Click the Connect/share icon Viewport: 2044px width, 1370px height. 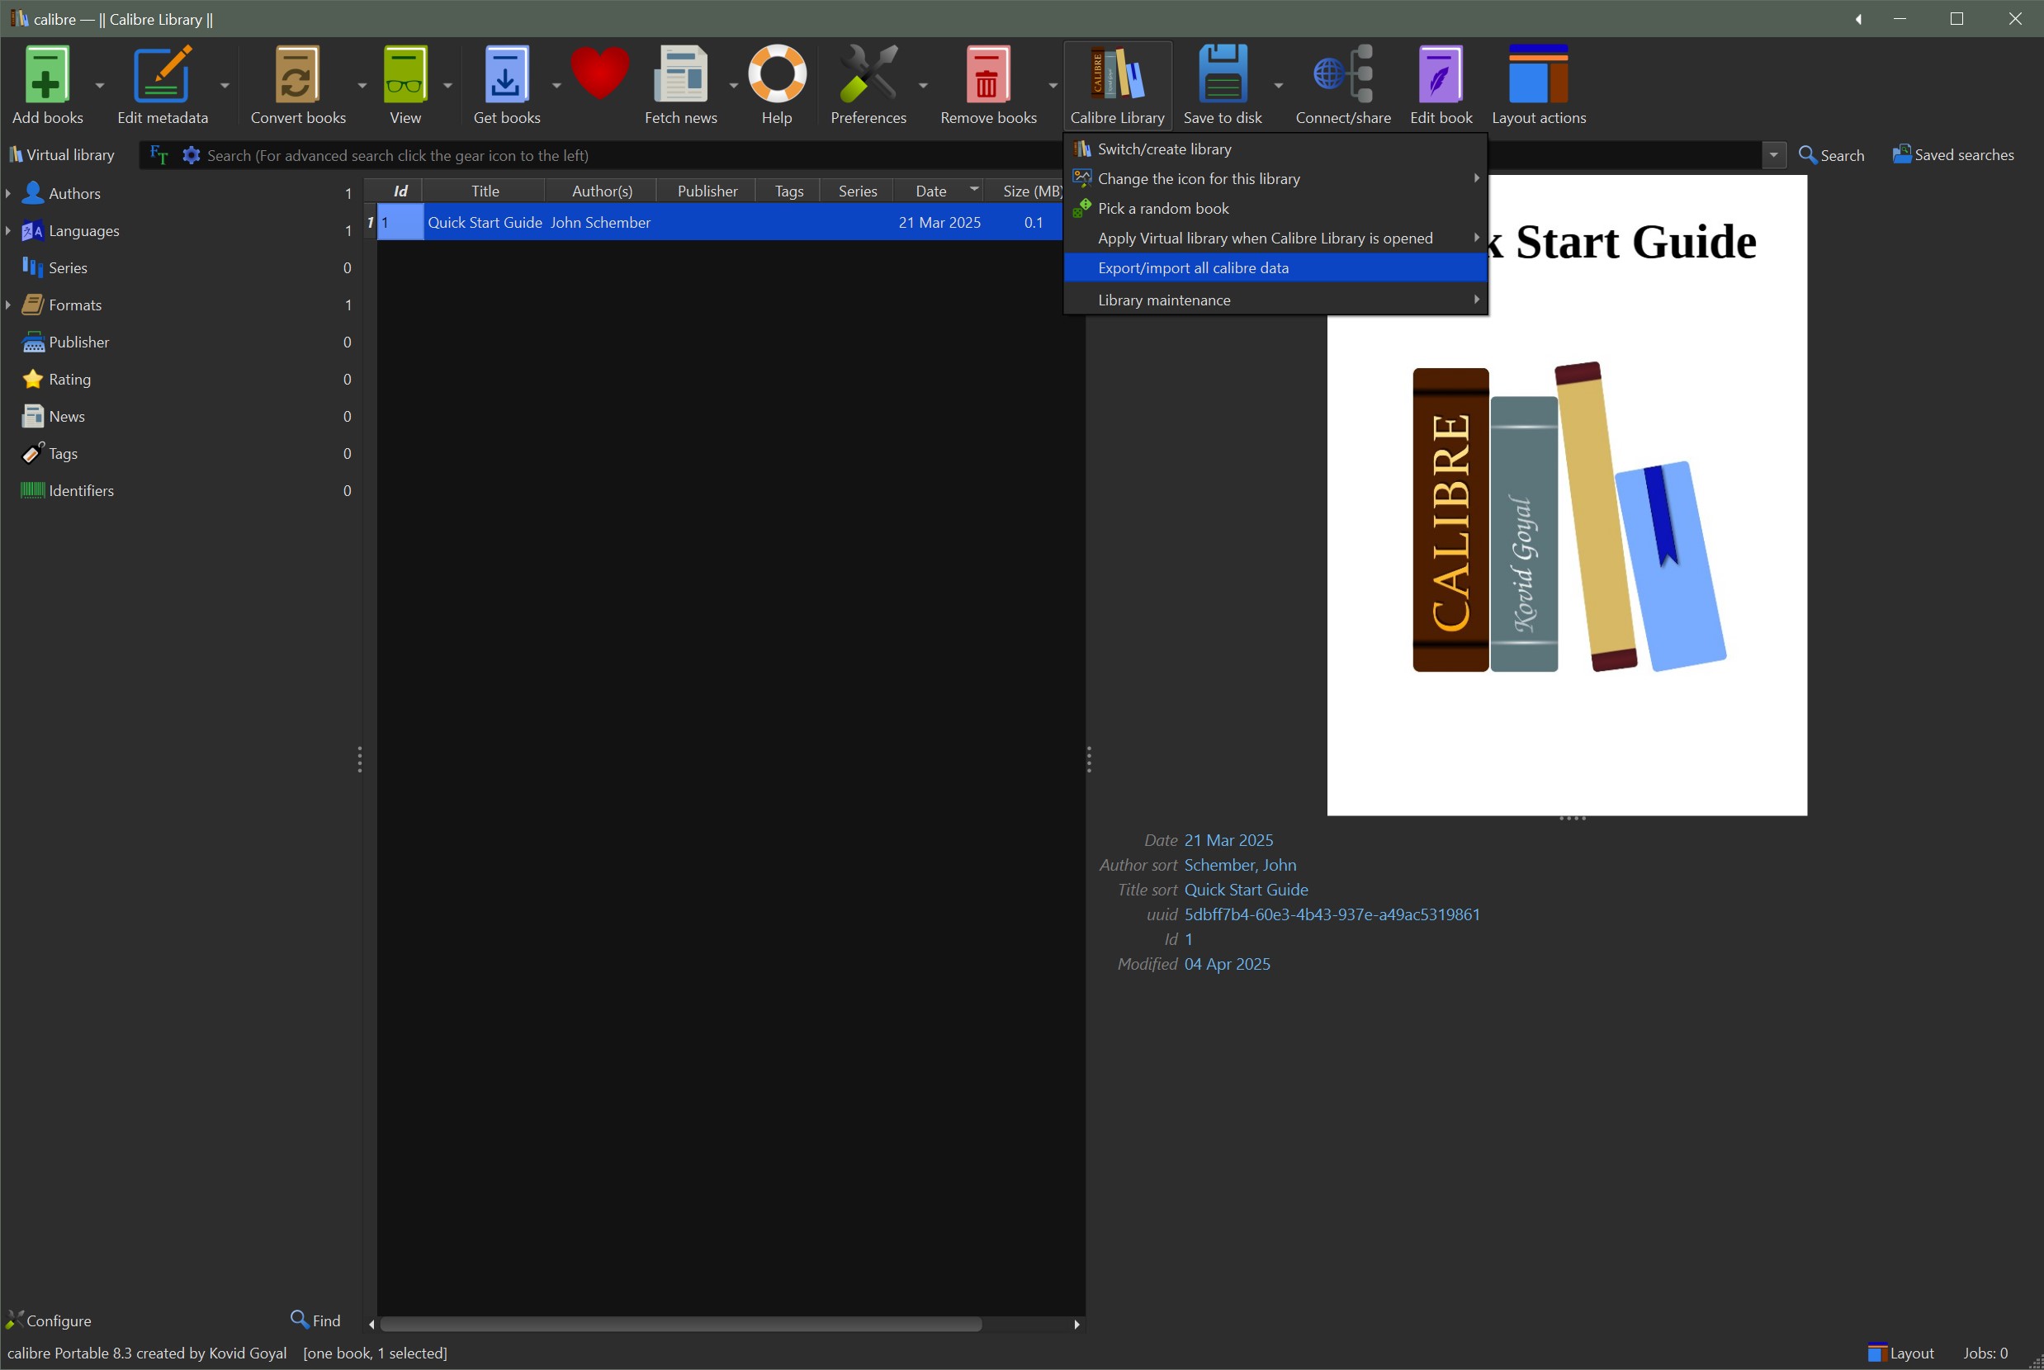(x=1342, y=75)
